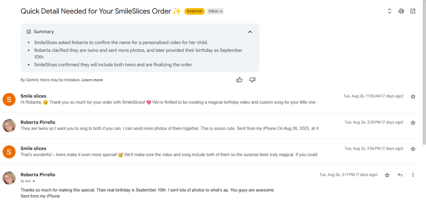
Task: Remove the Inbox label with x
Action: tap(221, 12)
